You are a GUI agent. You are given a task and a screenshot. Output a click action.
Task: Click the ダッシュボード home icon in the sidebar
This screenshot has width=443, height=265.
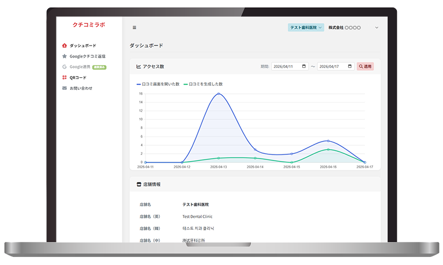pos(65,46)
